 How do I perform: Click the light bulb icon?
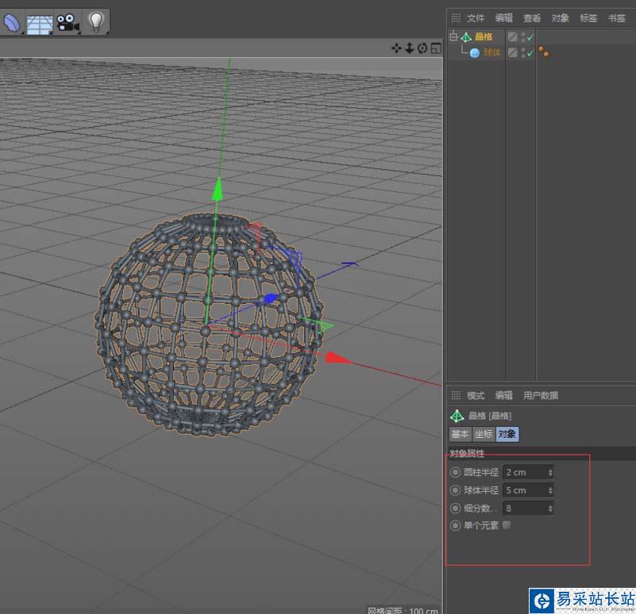[x=96, y=22]
